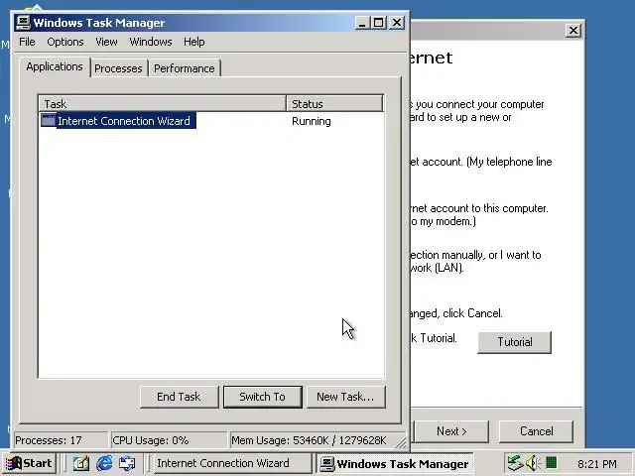
Task: Click the Internet Connection Wizard row icon
Action: 49,121
